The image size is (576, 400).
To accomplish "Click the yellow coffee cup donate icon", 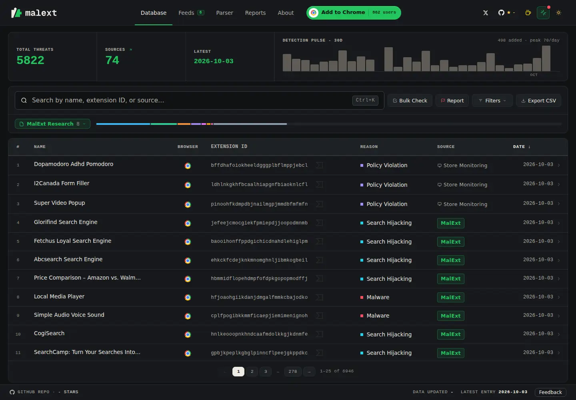I will click(528, 13).
